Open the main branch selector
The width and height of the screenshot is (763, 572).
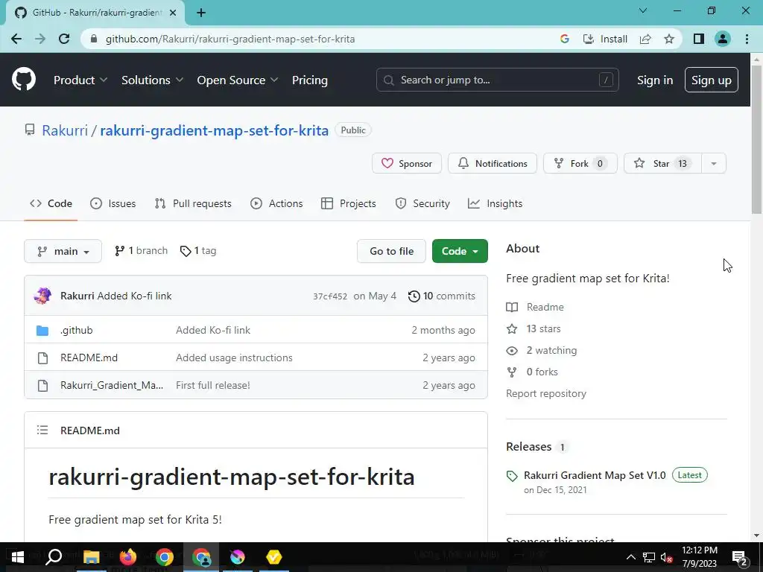pyautogui.click(x=63, y=251)
